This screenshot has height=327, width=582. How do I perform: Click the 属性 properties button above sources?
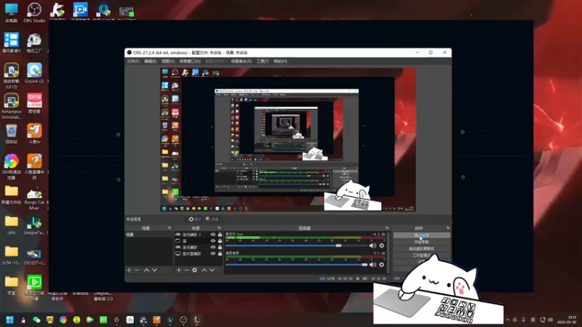pos(194,219)
